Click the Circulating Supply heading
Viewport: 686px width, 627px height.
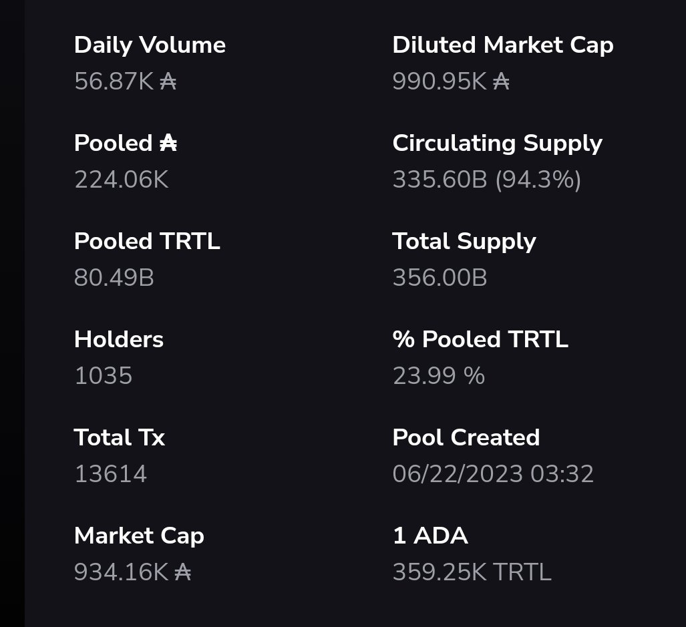click(x=498, y=144)
